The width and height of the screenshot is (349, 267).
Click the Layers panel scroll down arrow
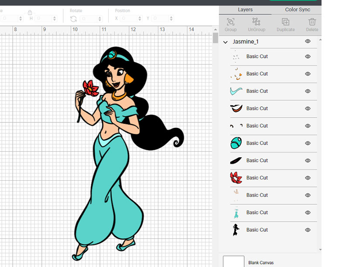320,250
